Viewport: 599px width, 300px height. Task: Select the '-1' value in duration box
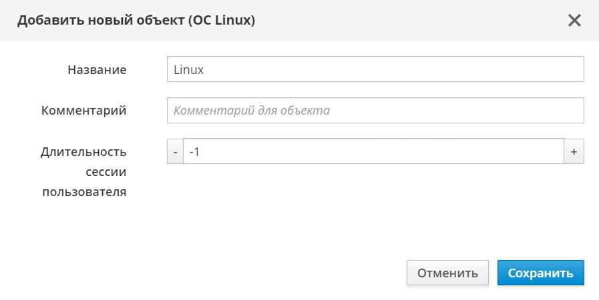pyautogui.click(x=195, y=152)
